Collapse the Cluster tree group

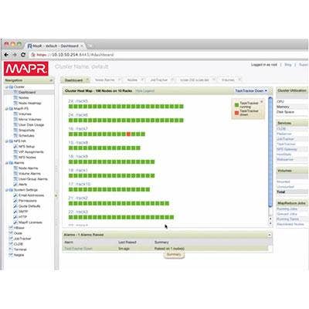[6, 87]
